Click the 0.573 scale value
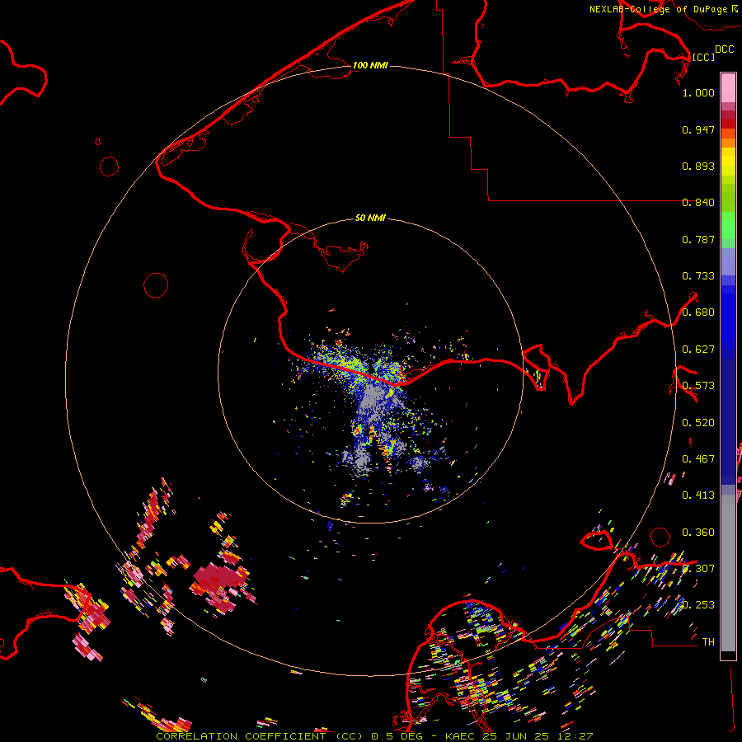Viewport: 742px width, 742px height. point(698,386)
